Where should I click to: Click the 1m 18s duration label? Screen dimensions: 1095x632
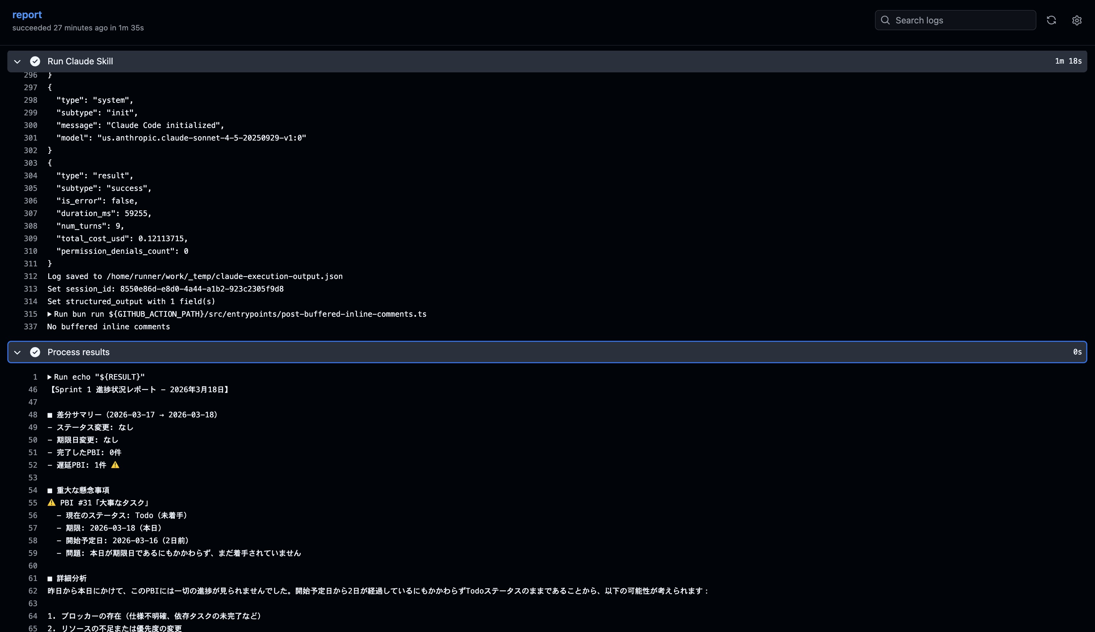1068,61
